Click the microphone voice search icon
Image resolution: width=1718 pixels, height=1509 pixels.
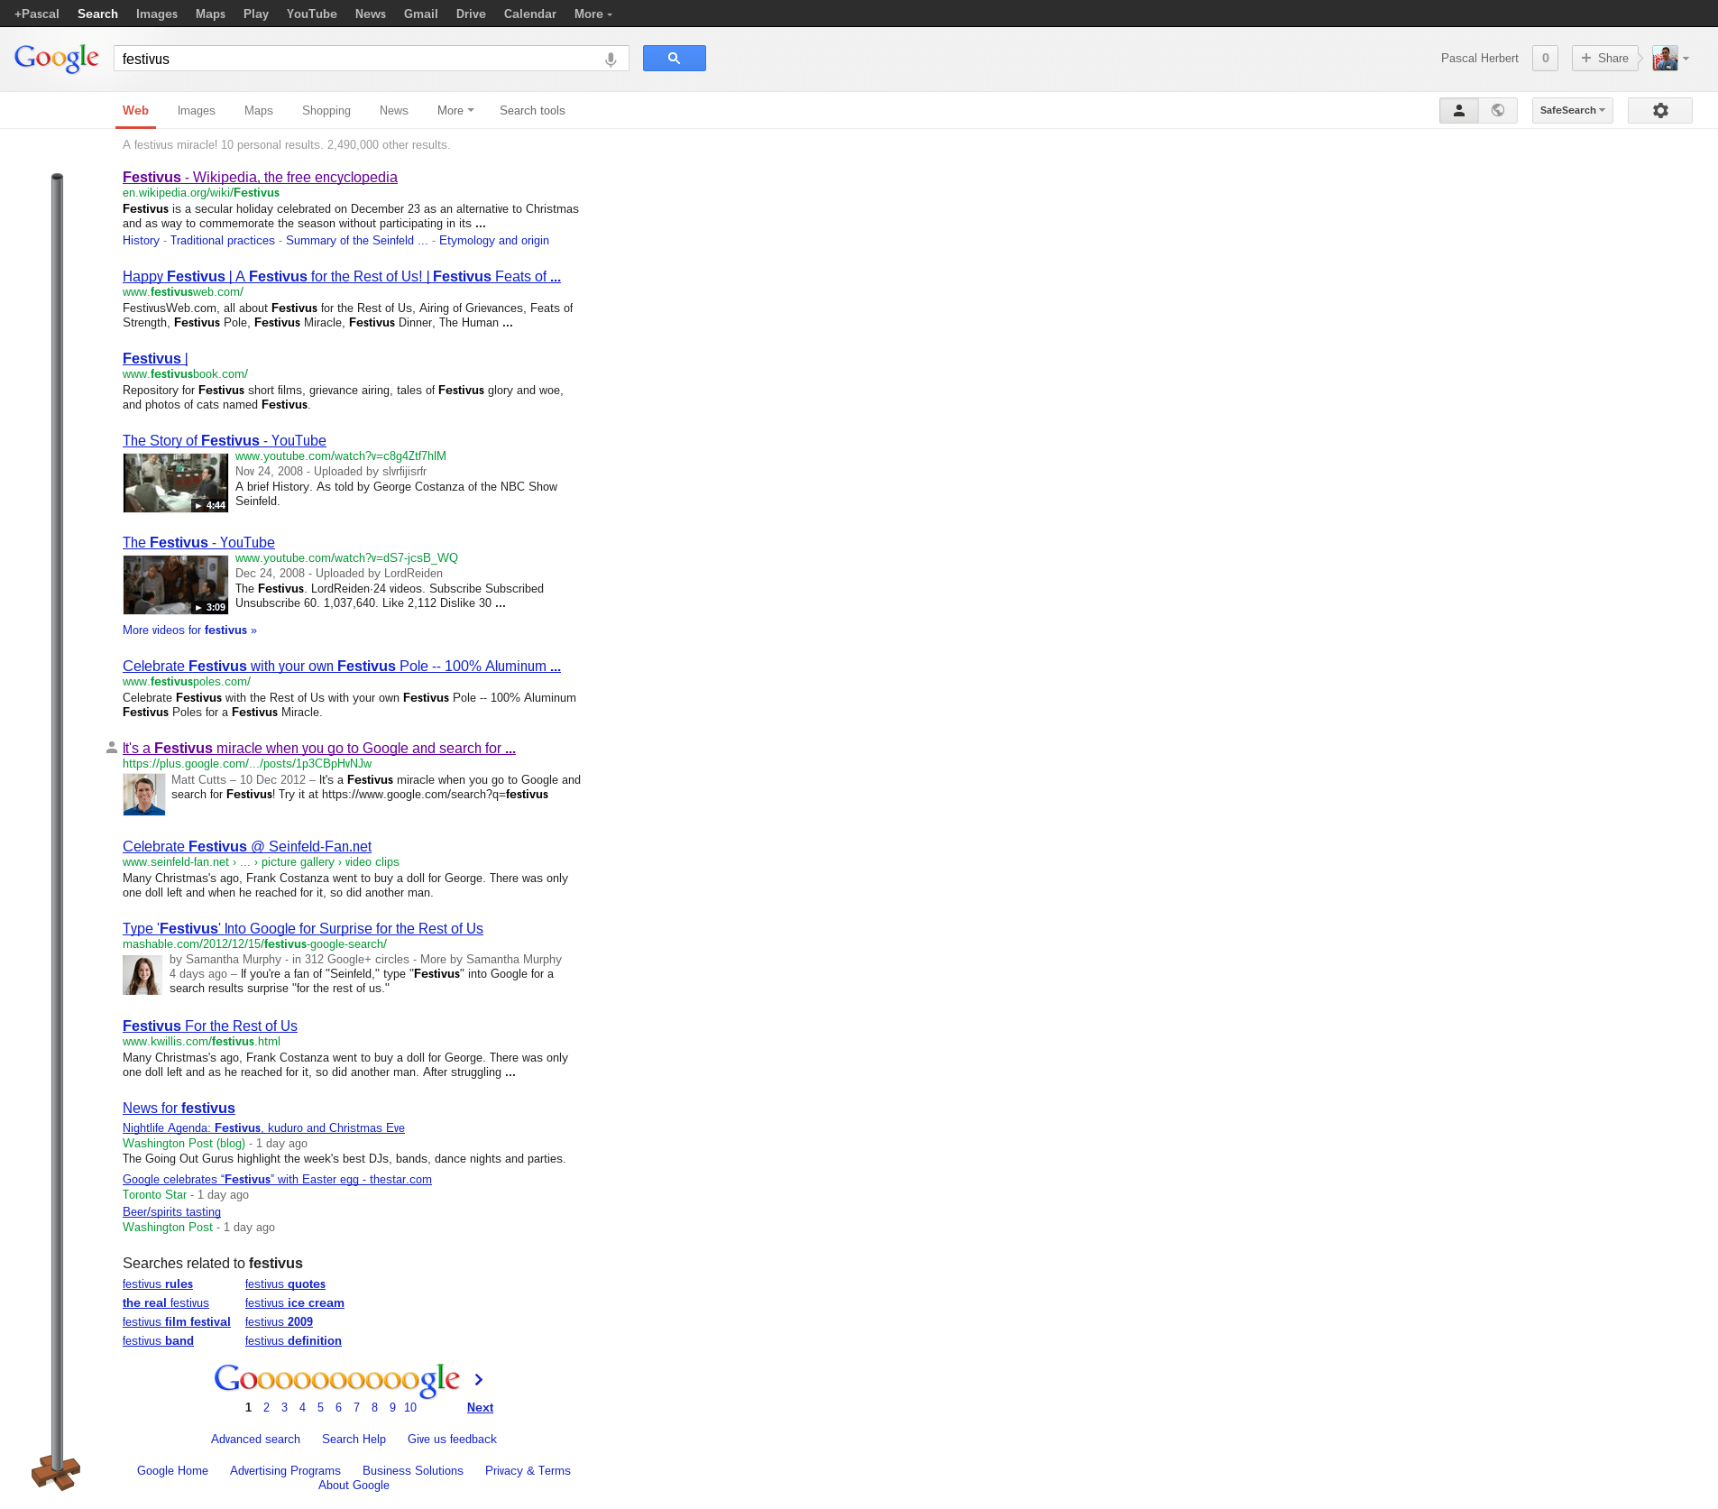pos(611,60)
